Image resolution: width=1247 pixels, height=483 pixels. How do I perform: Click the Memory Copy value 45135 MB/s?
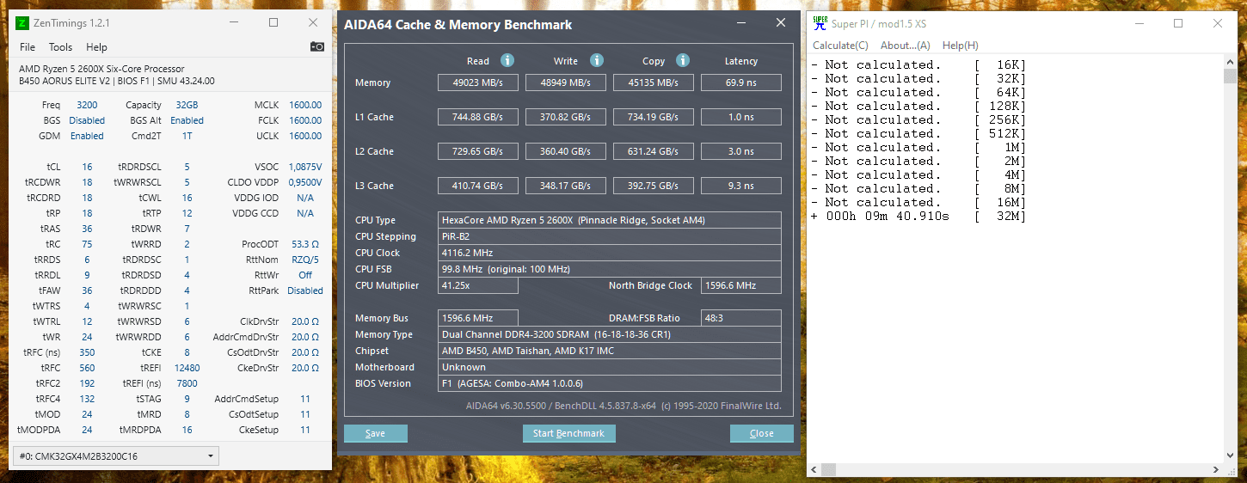pos(654,83)
